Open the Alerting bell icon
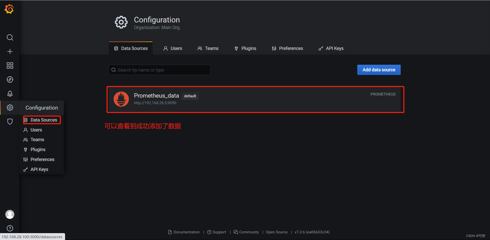This screenshot has height=240, width=490. pyautogui.click(x=10, y=94)
